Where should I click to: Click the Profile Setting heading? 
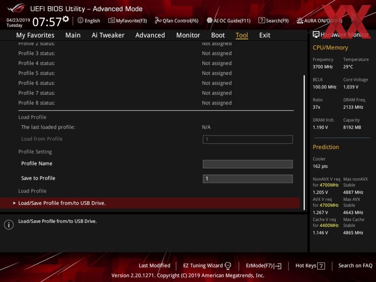pyautogui.click(x=35, y=152)
